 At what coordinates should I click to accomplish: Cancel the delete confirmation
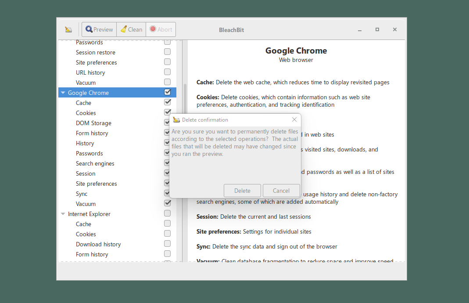click(281, 191)
